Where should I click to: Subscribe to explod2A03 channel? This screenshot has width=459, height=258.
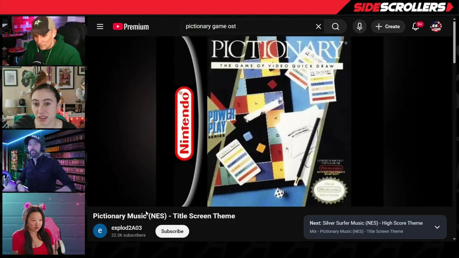tap(172, 231)
